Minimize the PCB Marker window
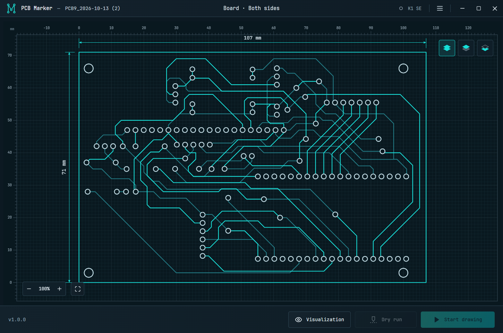The image size is (503, 333). pos(462,8)
